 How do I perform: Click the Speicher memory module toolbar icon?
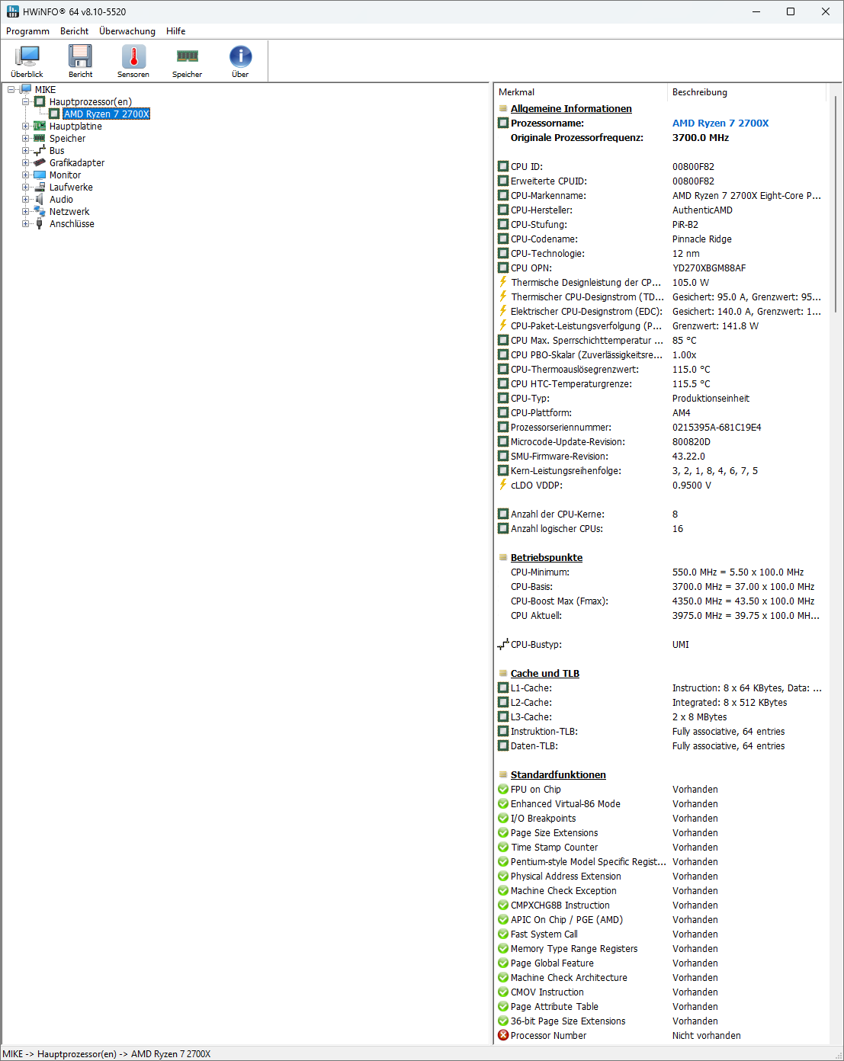187,56
